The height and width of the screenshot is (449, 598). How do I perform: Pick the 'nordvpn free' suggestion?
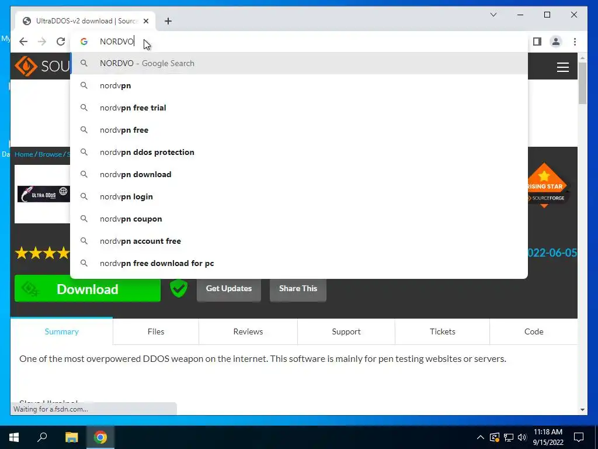point(299,130)
